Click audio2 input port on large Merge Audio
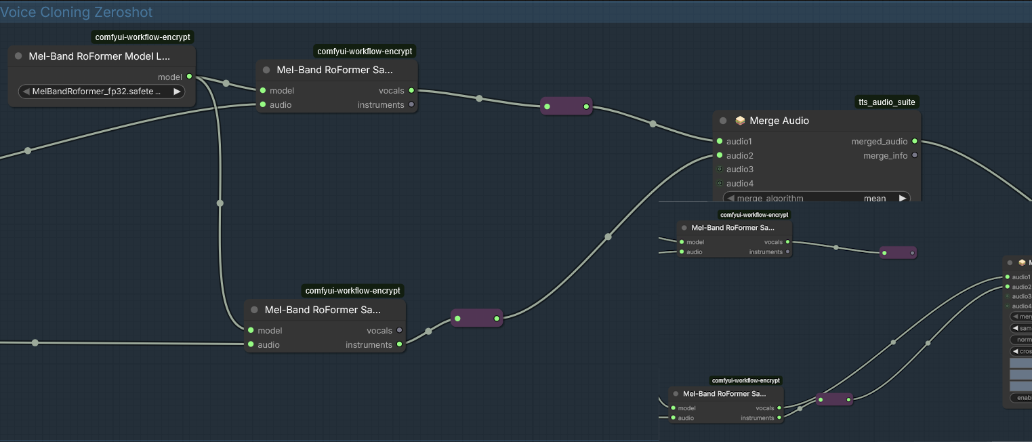This screenshot has height=442, width=1032. (719, 155)
